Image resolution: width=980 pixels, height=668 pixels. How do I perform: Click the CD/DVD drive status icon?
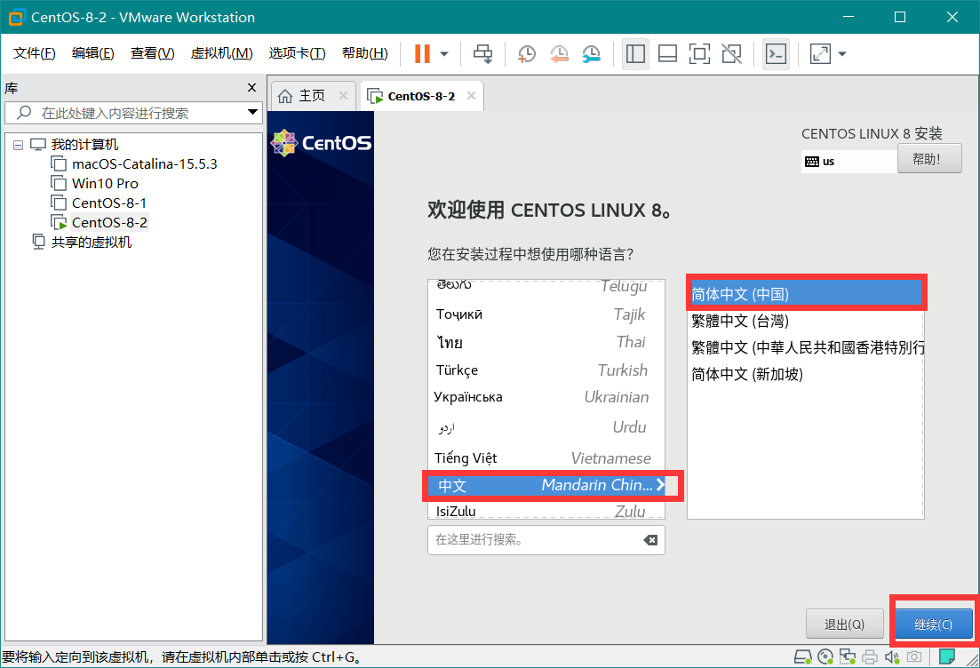pyautogui.click(x=825, y=658)
